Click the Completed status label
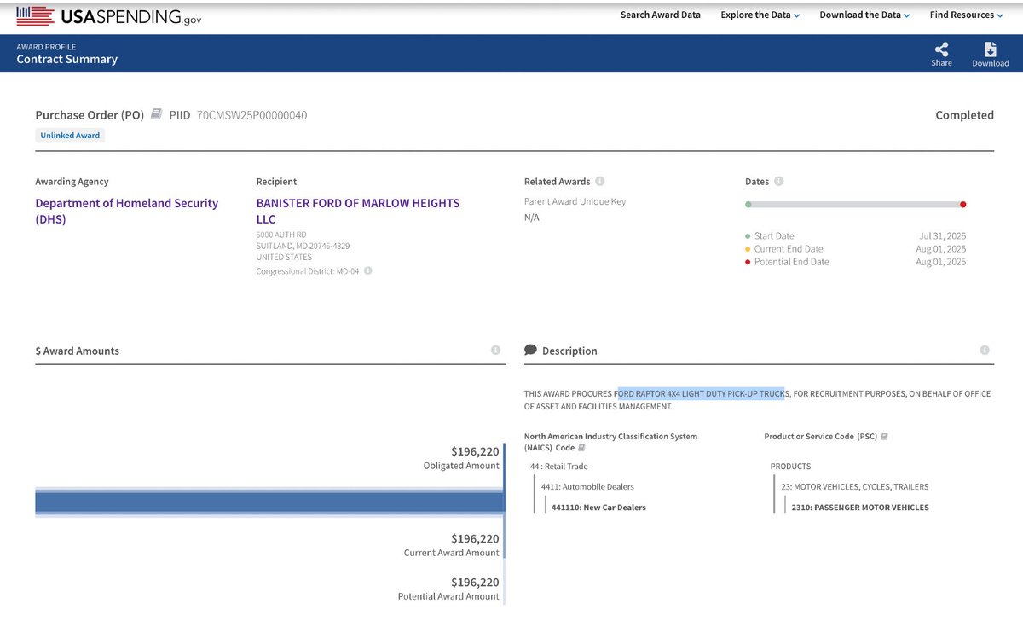Viewport: 1023px width, 627px height. coord(964,115)
